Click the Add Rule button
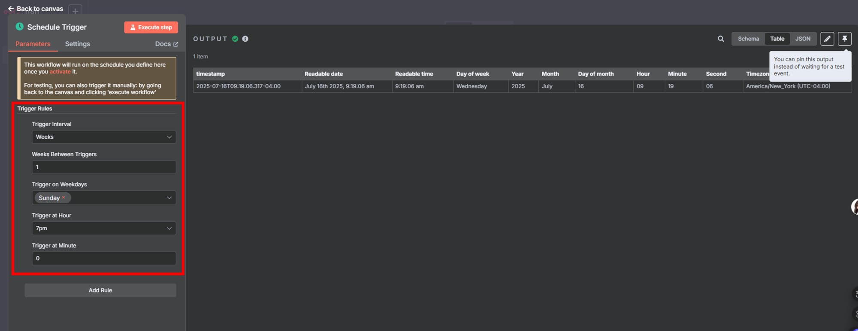858x331 pixels. pyautogui.click(x=100, y=290)
